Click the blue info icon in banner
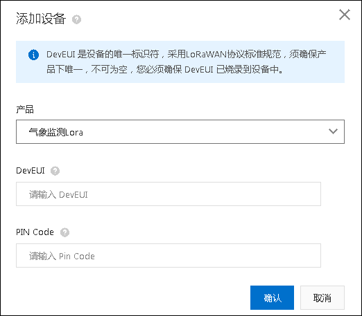Viewport: 362px width, 316px height. click(33, 55)
